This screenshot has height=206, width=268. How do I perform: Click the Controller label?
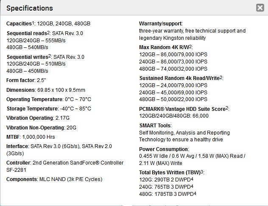click(x=19, y=163)
